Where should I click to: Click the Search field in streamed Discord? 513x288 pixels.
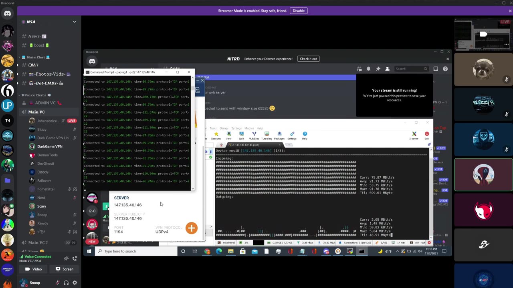pos(411,69)
